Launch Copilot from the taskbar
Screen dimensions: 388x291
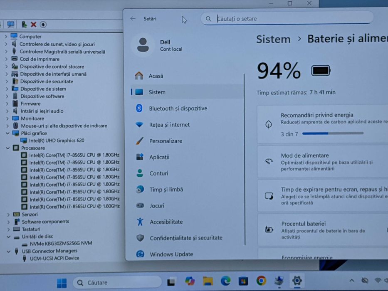tap(190, 281)
